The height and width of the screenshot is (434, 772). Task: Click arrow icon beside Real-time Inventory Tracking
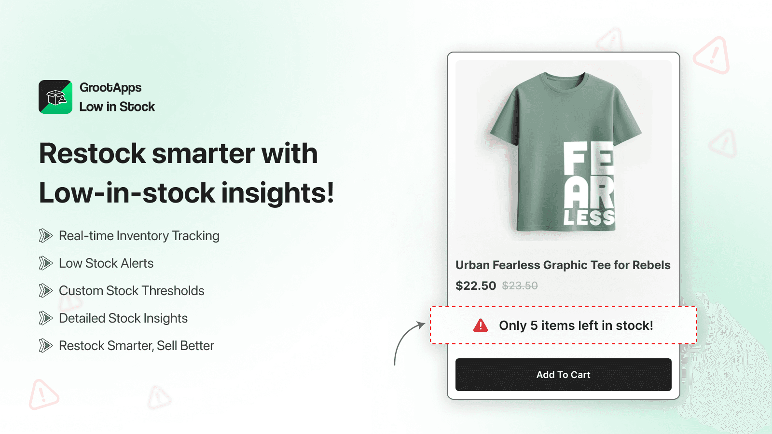point(45,236)
